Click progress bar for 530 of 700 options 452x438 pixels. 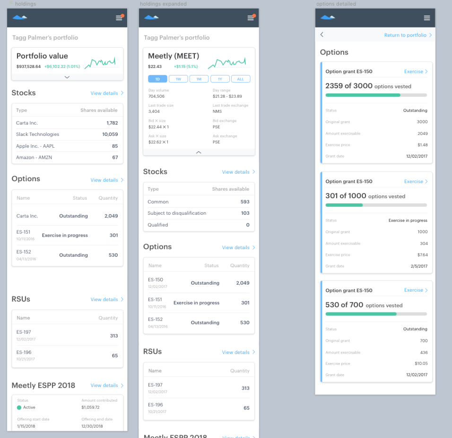[376, 314]
